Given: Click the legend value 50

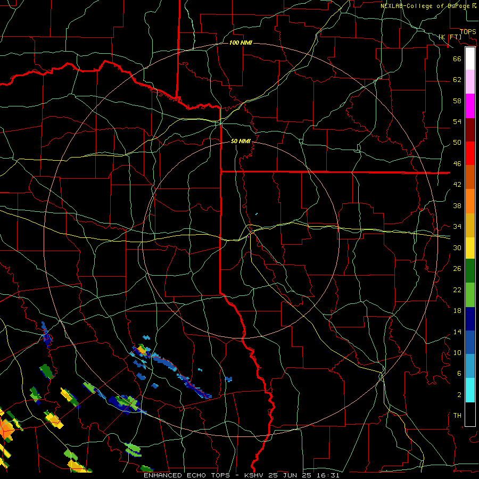Looking at the screenshot, I should click(457, 143).
